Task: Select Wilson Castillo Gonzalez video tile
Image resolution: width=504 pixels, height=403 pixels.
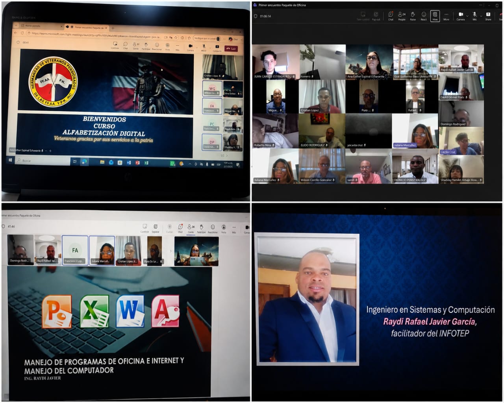Action: pos(322,166)
